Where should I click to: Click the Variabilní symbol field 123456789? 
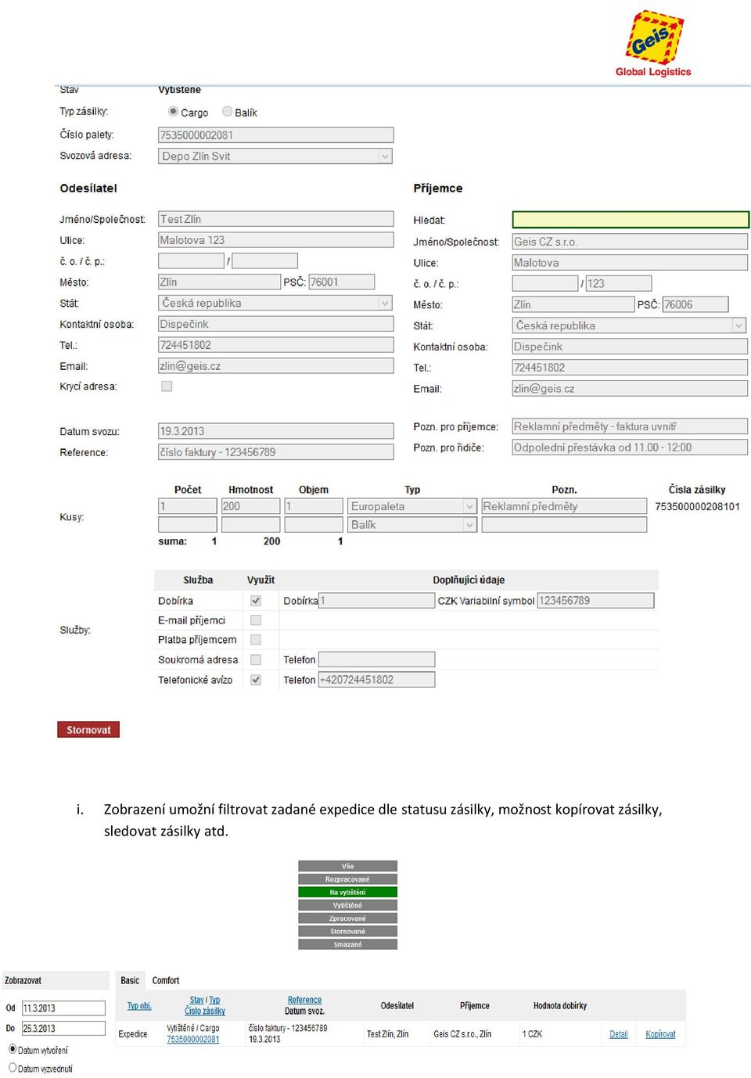click(595, 601)
